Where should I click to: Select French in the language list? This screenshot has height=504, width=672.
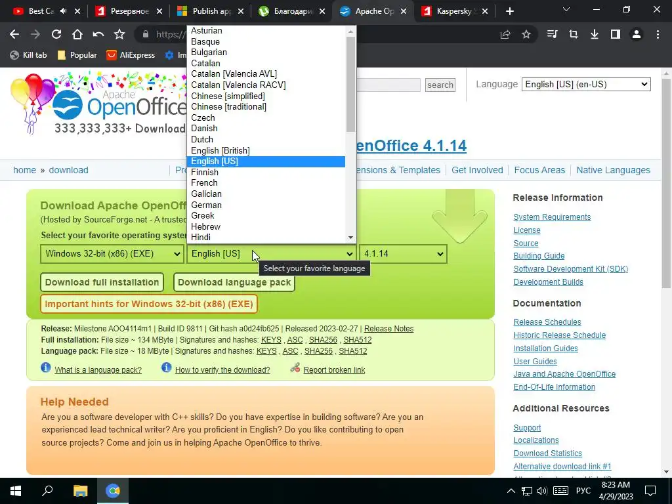point(266,183)
